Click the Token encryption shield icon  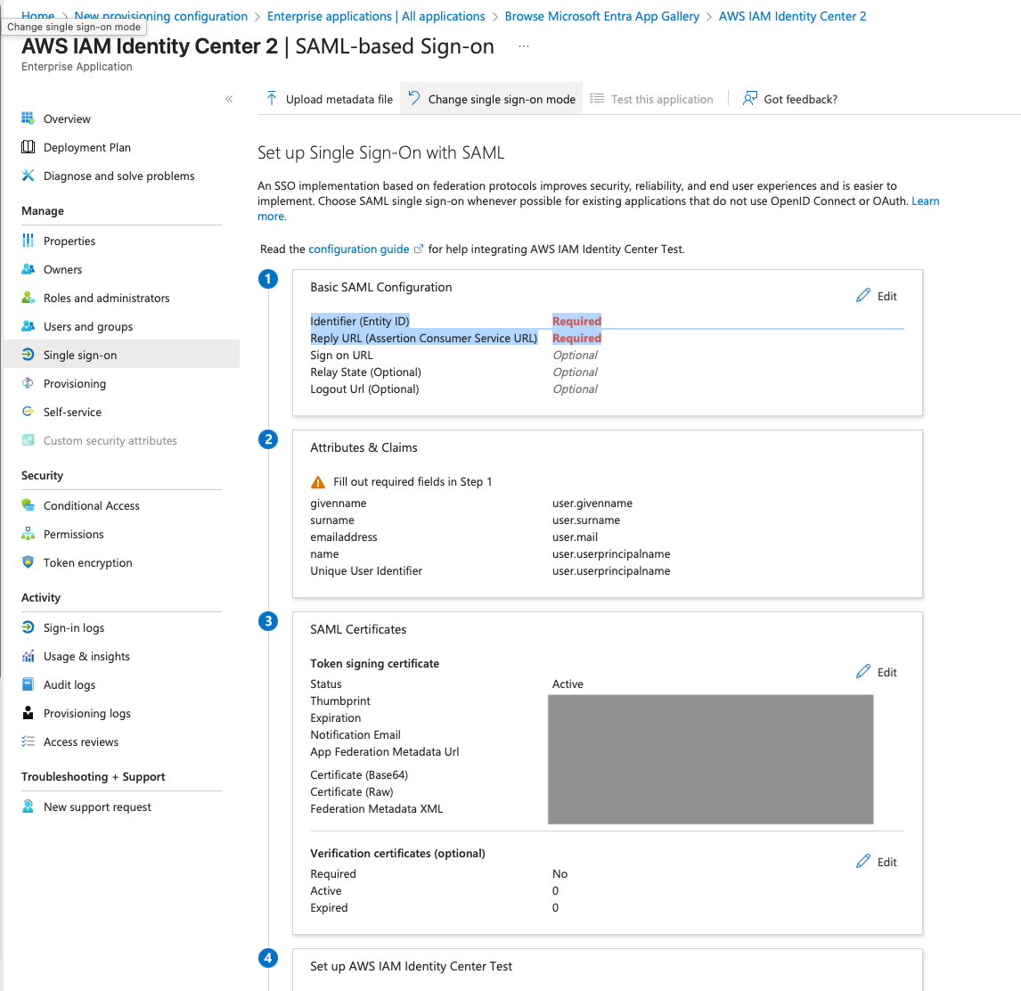[x=28, y=562]
